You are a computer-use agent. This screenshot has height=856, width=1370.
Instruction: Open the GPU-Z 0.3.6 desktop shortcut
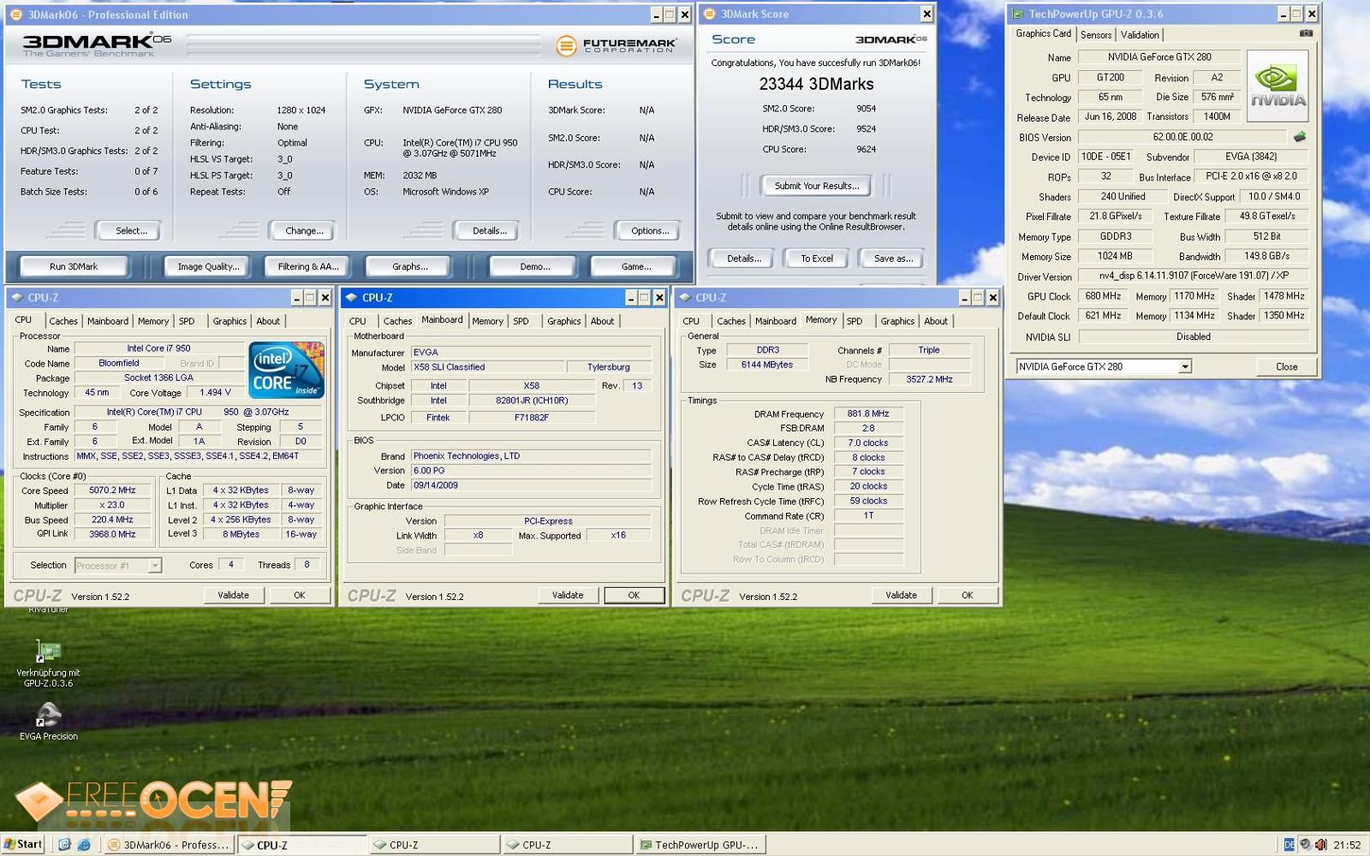click(x=49, y=663)
